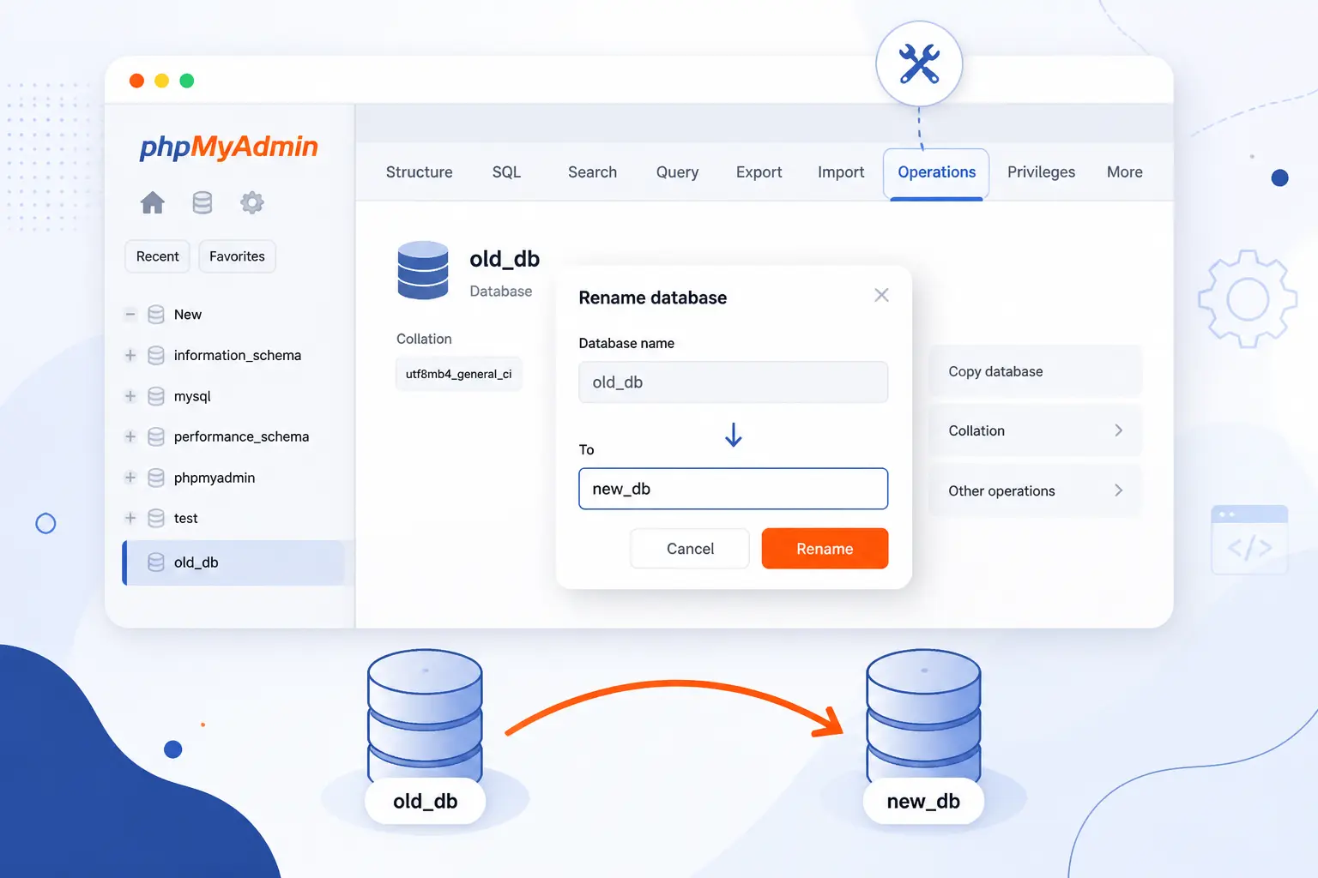Open the Other operations row
Image resolution: width=1318 pixels, height=878 pixels.
coord(1036,490)
